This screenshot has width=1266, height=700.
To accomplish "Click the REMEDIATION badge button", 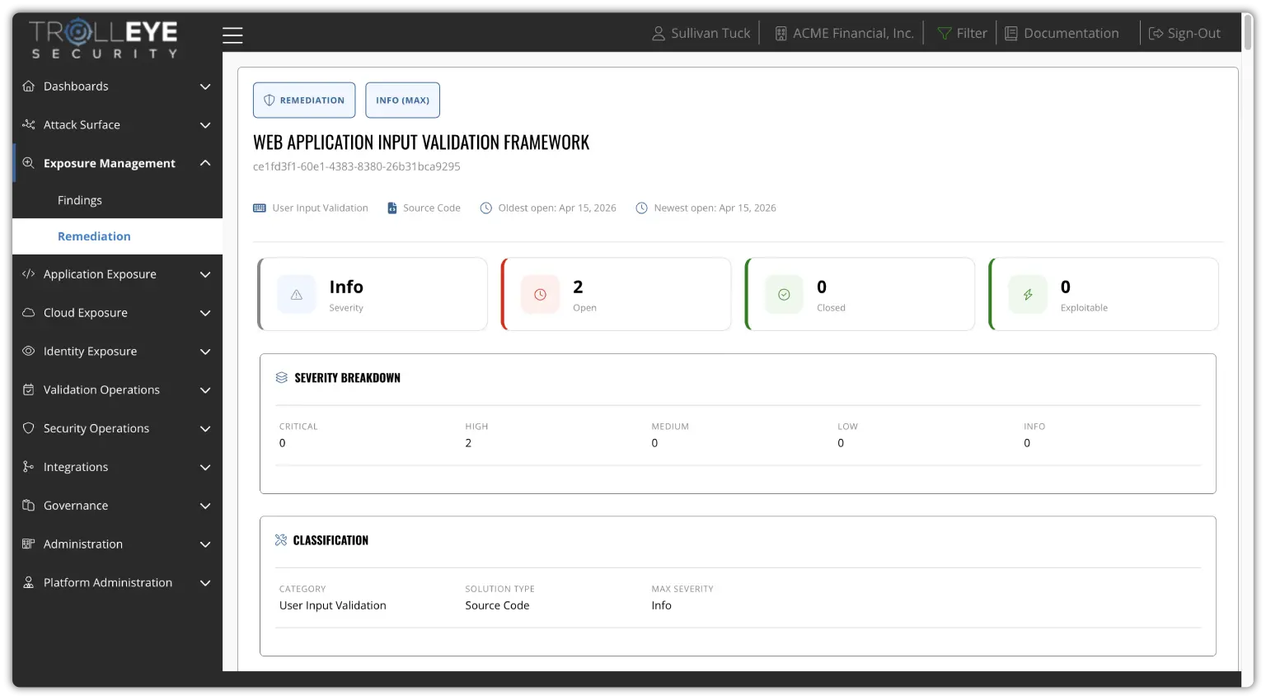I will tap(304, 100).
